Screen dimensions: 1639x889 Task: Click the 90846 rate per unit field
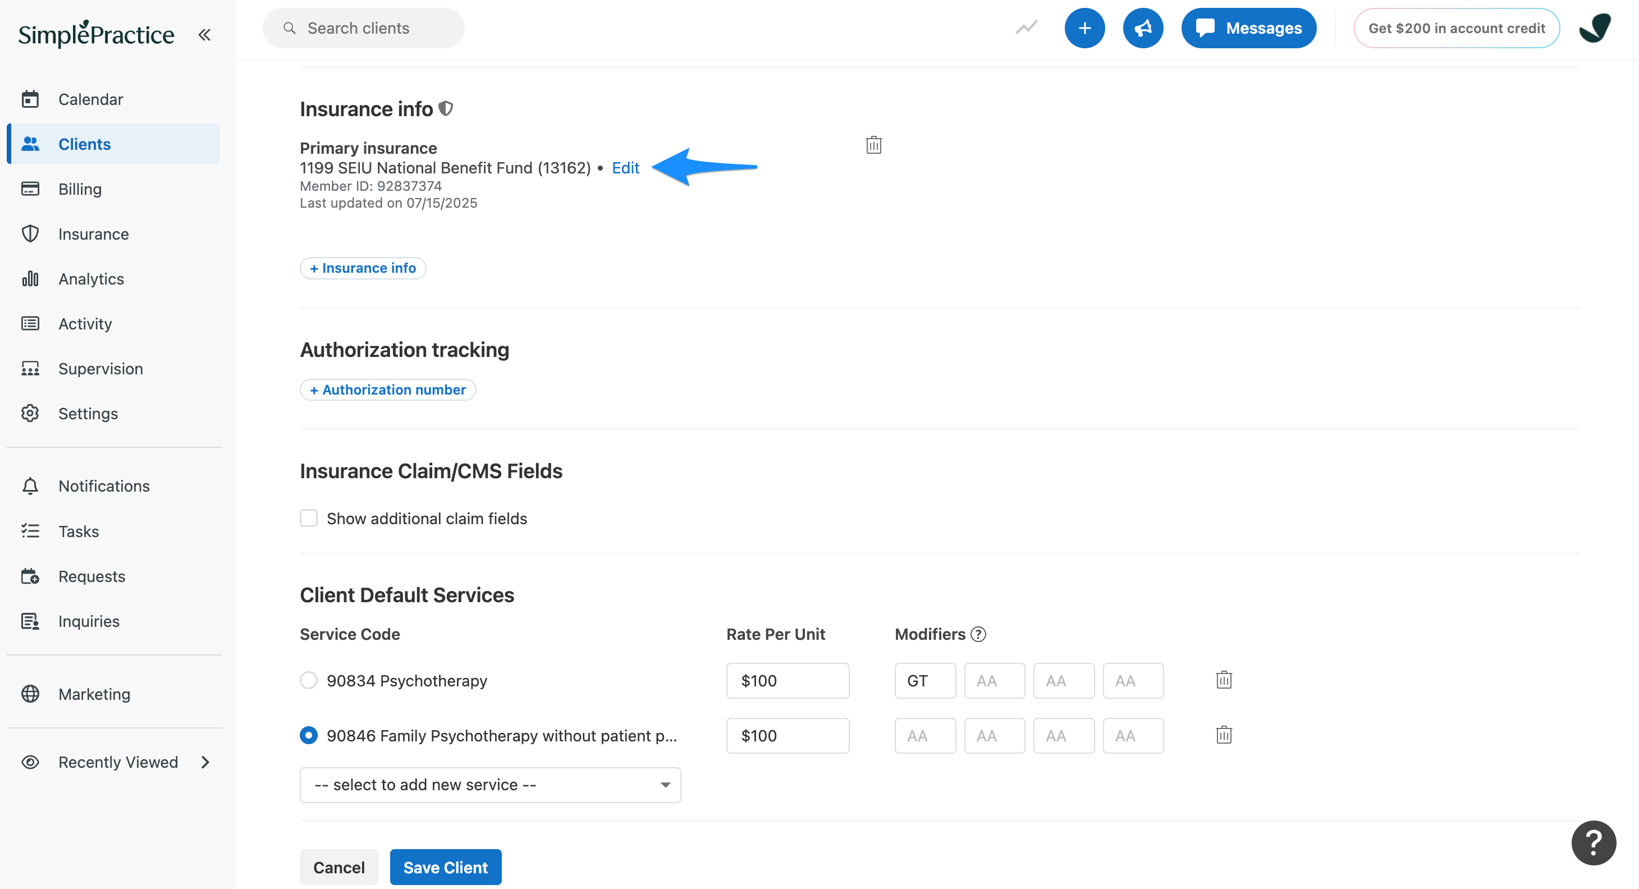[x=788, y=735]
